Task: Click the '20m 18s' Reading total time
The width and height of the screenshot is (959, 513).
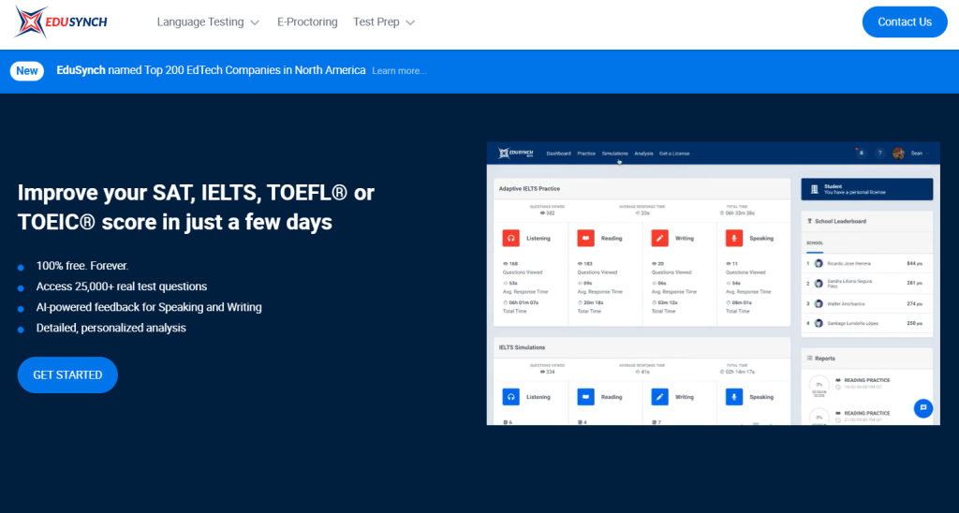Action: click(592, 302)
